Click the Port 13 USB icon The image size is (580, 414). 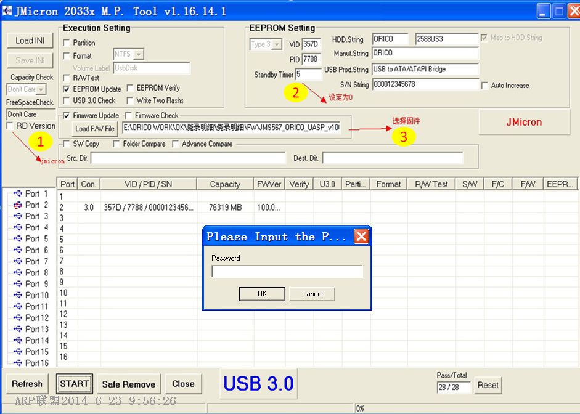(x=17, y=328)
